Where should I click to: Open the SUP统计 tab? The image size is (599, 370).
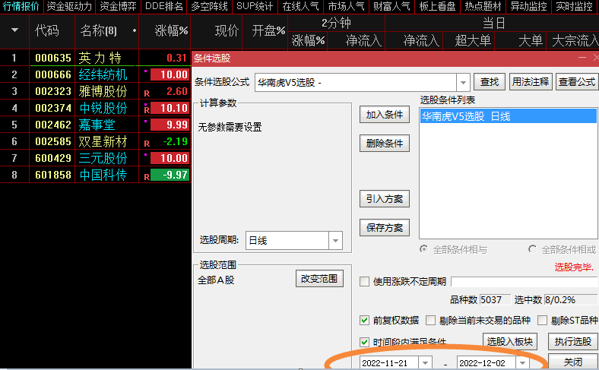click(x=255, y=7)
